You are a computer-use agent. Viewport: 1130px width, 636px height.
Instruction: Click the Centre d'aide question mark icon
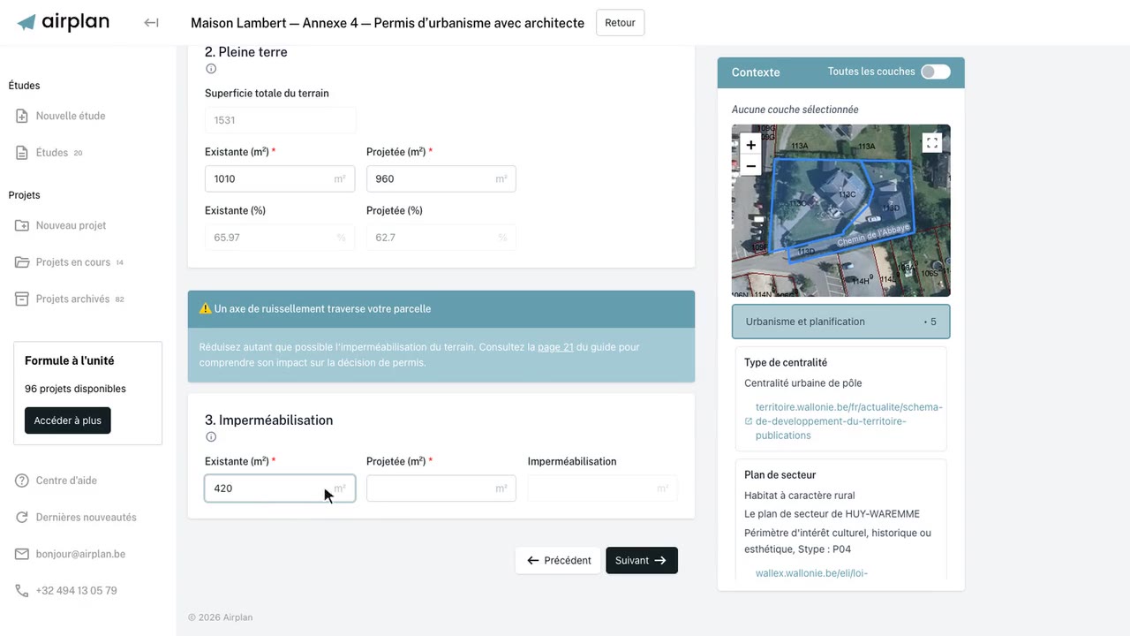click(x=22, y=481)
